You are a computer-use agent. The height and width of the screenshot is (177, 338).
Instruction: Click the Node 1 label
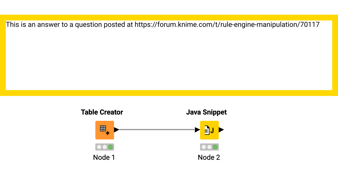[104, 157]
